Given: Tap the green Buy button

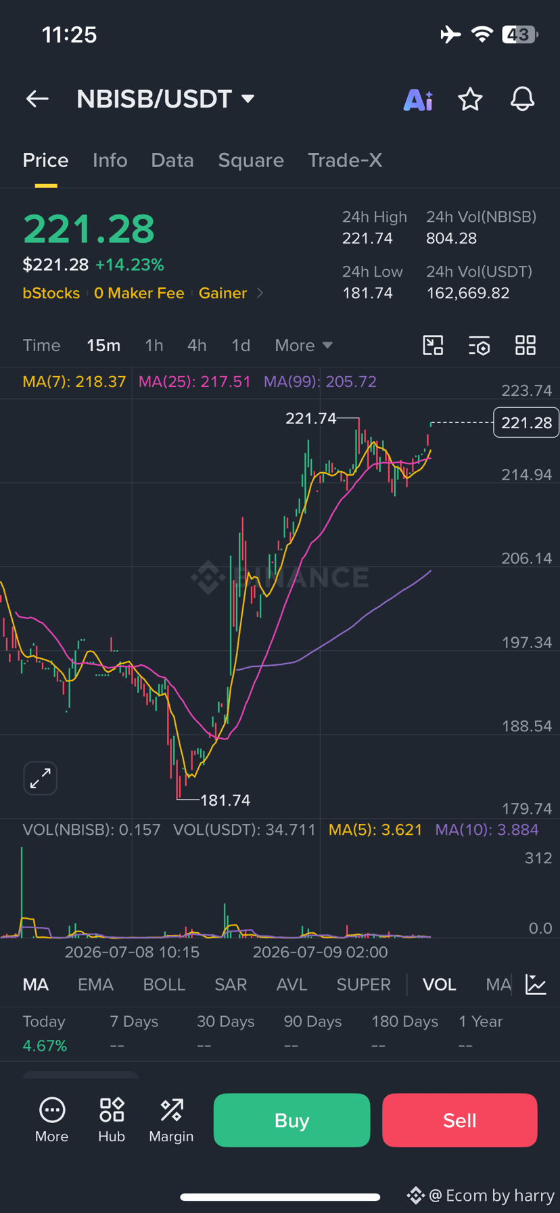Looking at the screenshot, I should (x=291, y=1120).
